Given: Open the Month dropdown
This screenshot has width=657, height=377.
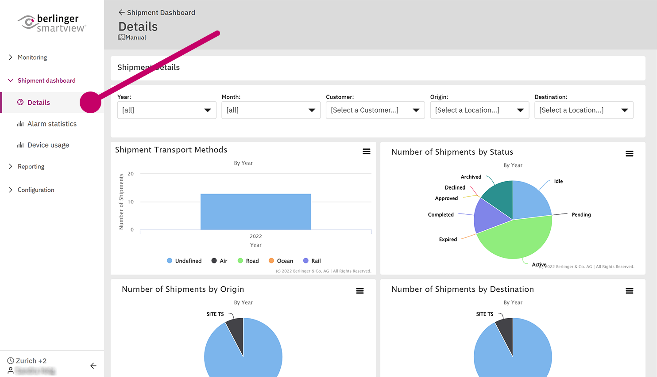Looking at the screenshot, I should [271, 110].
